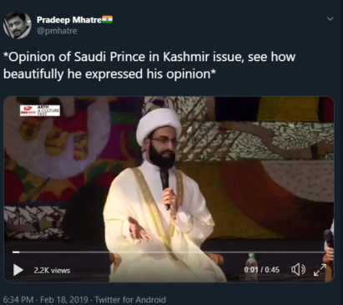Click the Indian flag emoji beside the name

click(108, 19)
